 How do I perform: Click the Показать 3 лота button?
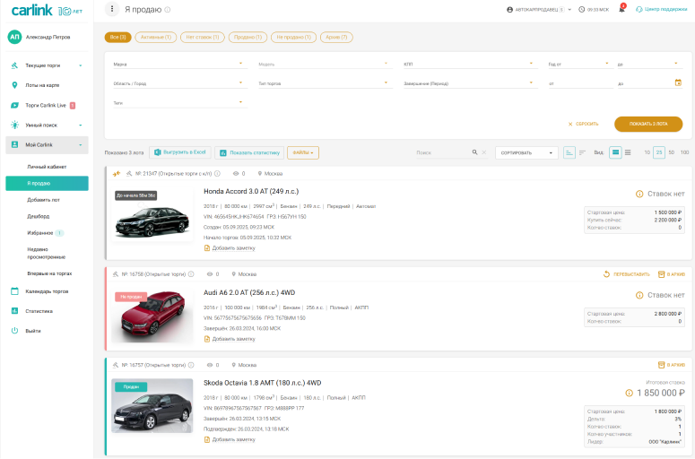(641, 124)
